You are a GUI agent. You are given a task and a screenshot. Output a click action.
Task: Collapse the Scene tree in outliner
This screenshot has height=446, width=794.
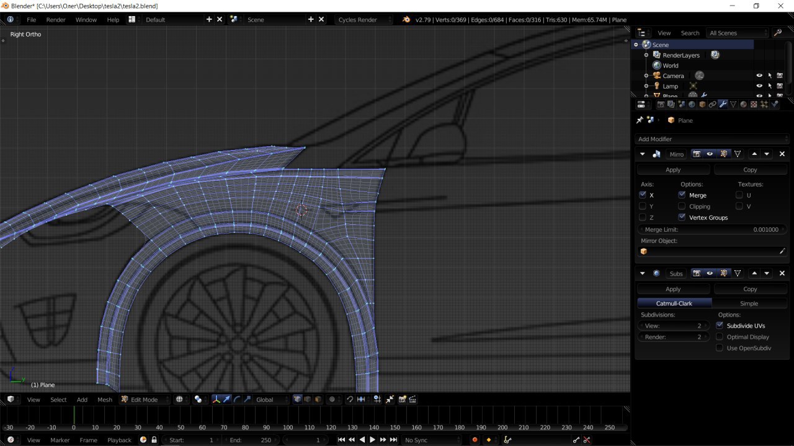(636, 45)
